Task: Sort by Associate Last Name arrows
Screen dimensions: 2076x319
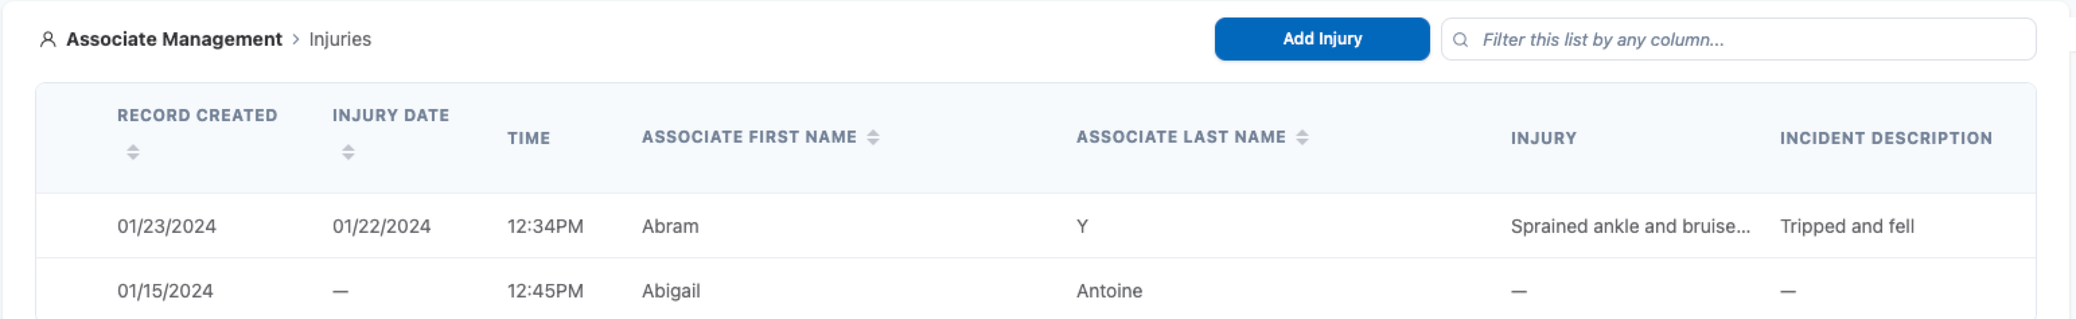Action: pos(1302,138)
